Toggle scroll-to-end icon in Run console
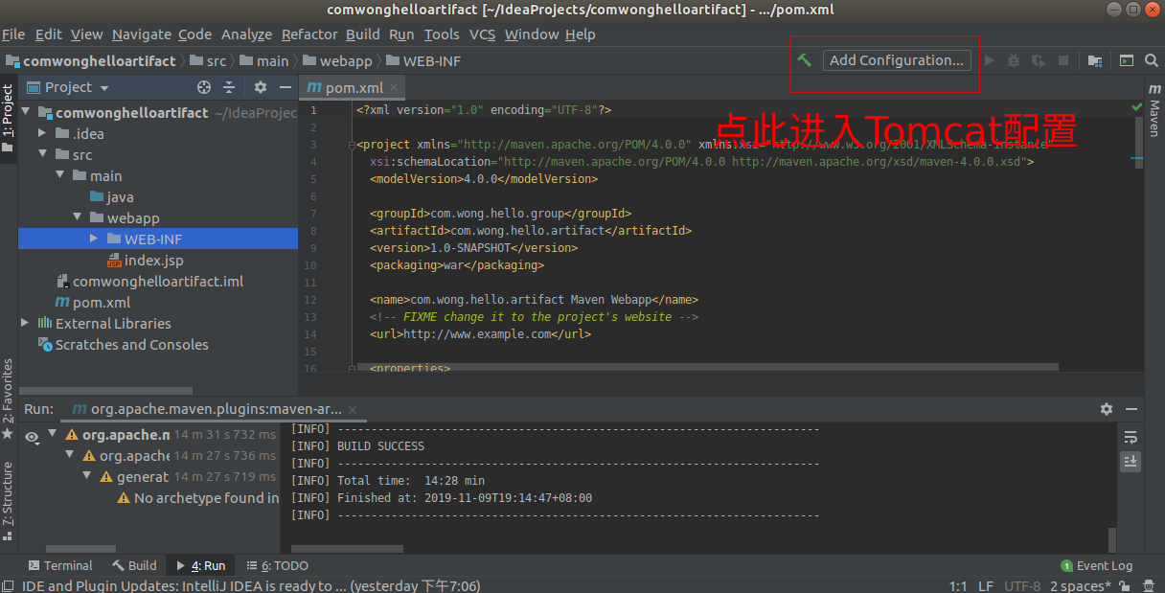Viewport: 1165px width, 593px height. pos(1131,461)
